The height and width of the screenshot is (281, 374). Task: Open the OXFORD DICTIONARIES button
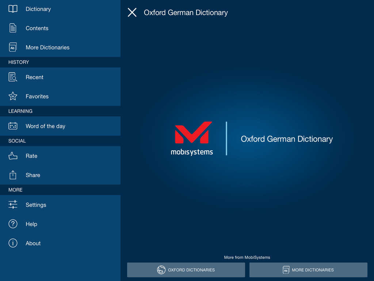186,270
